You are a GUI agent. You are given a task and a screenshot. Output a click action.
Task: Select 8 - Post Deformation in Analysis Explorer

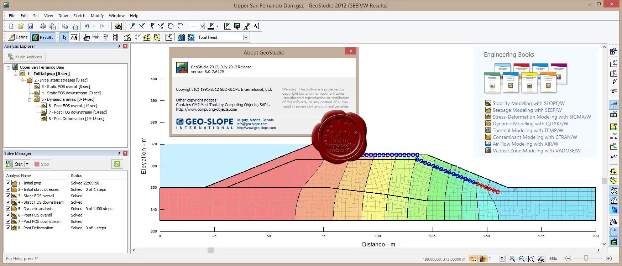(76, 119)
